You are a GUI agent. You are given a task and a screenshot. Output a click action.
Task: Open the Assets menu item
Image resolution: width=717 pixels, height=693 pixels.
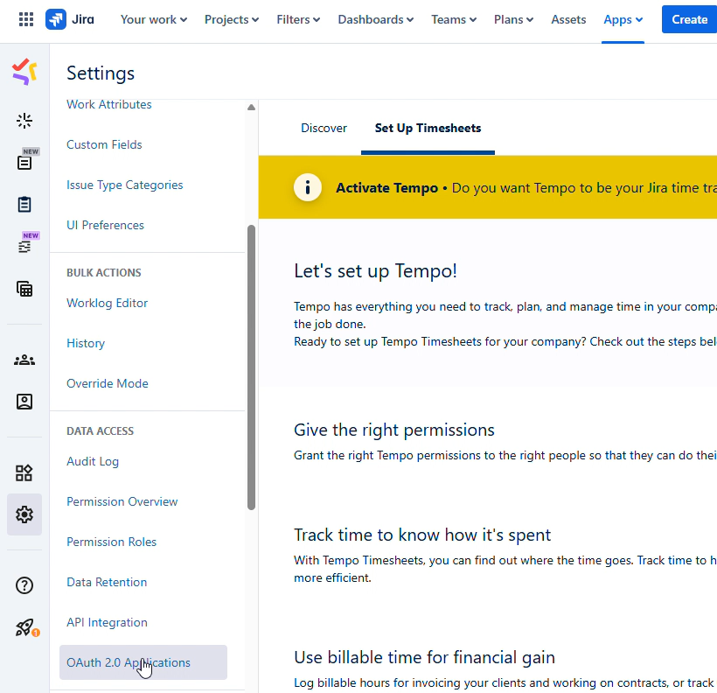point(568,19)
